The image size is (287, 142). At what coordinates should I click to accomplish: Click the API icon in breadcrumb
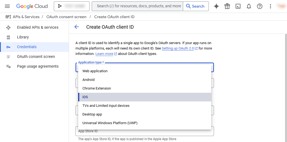(8, 17)
